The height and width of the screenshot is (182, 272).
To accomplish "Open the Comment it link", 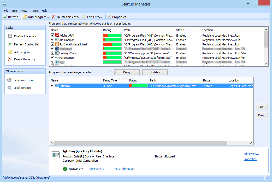I will (96, 169).
